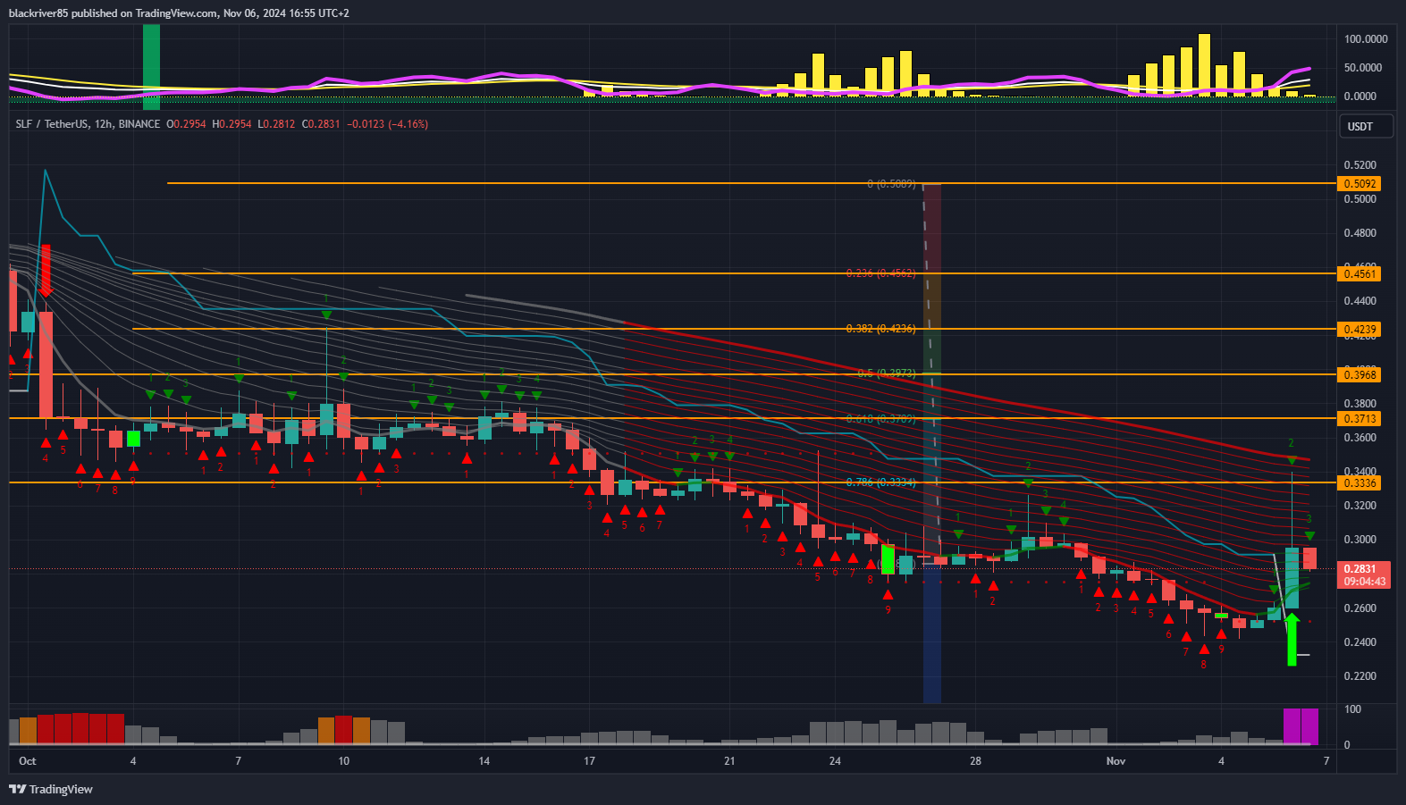Click the 0.5092 orange price label
Image resolution: width=1406 pixels, height=805 pixels.
tap(1360, 184)
